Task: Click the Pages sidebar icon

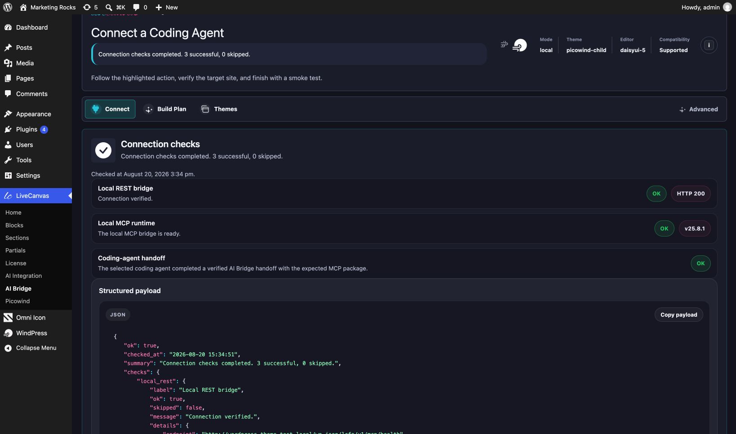Action: point(8,79)
